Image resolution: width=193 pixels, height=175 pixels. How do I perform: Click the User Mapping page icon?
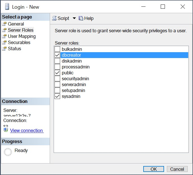point(4,36)
